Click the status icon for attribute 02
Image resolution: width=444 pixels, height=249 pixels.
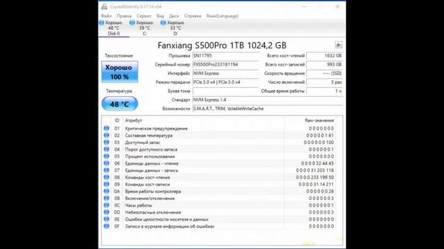(x=106, y=136)
